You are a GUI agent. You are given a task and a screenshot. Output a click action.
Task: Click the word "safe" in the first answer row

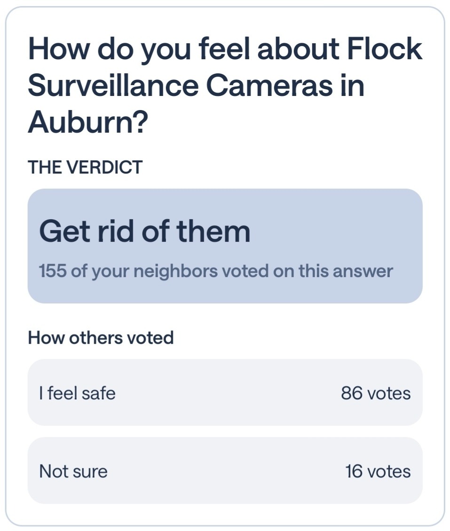pos(99,393)
